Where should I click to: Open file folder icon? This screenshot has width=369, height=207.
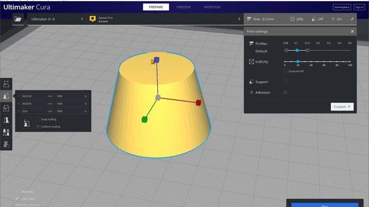[x=18, y=19]
